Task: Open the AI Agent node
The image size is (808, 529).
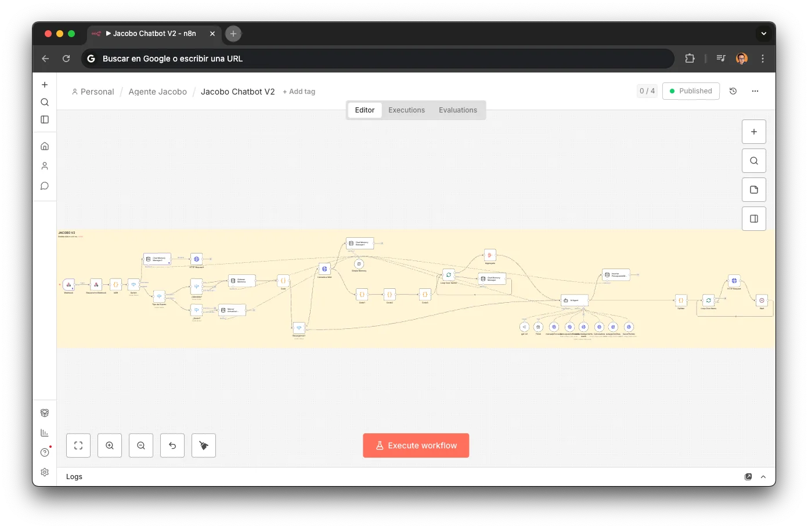Action: pos(575,300)
